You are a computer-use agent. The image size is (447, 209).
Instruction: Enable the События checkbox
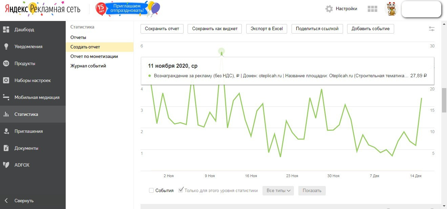(x=151, y=190)
